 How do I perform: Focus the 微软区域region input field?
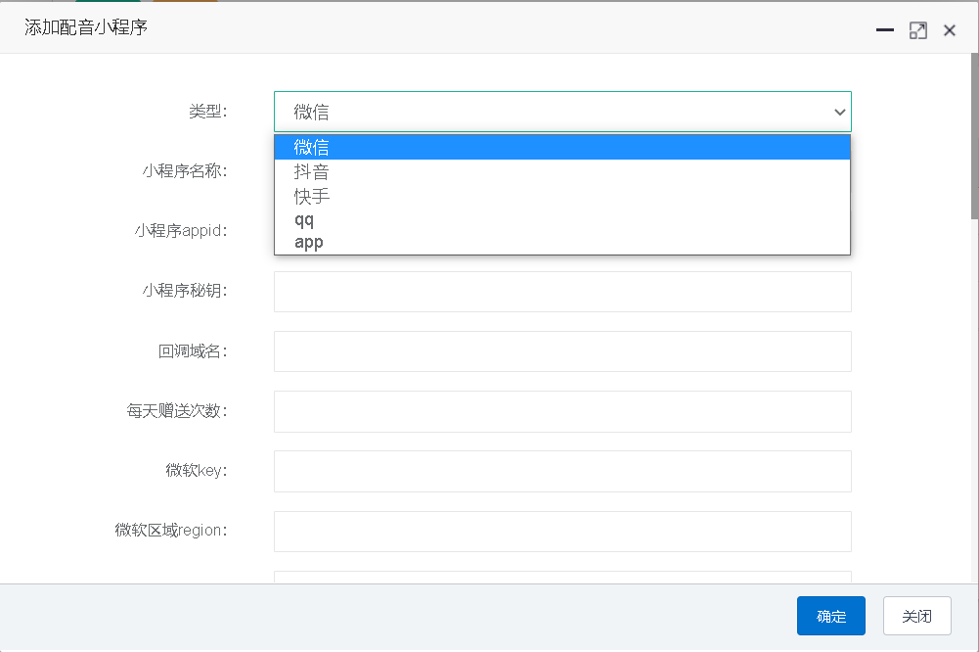[x=561, y=531]
